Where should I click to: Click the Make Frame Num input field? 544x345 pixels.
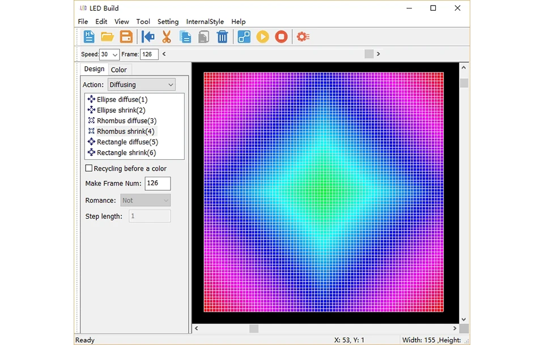158,184
